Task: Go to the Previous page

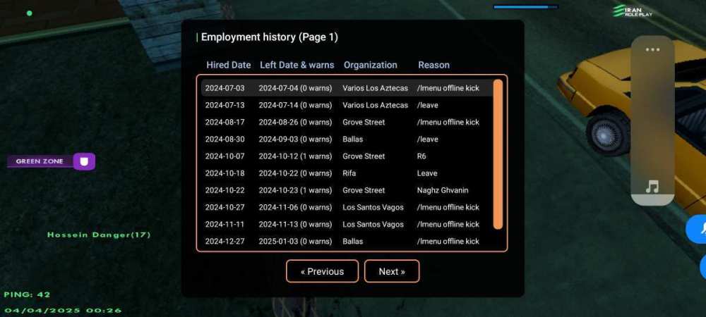Action: 323,271
